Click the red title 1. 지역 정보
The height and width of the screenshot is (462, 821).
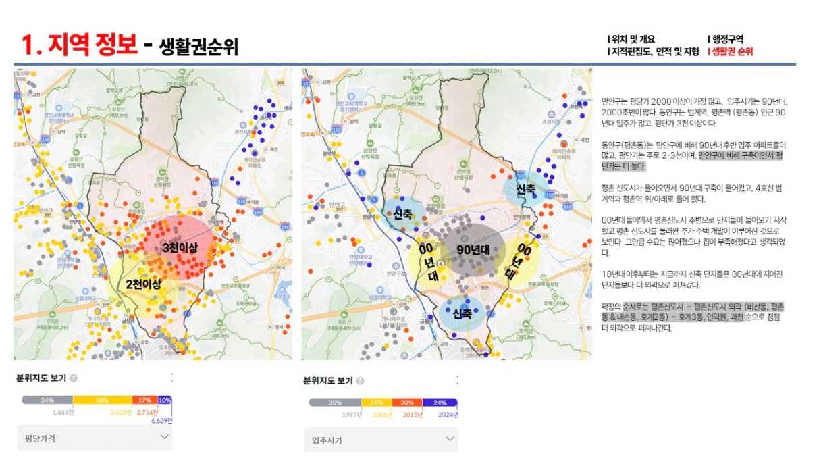point(80,45)
